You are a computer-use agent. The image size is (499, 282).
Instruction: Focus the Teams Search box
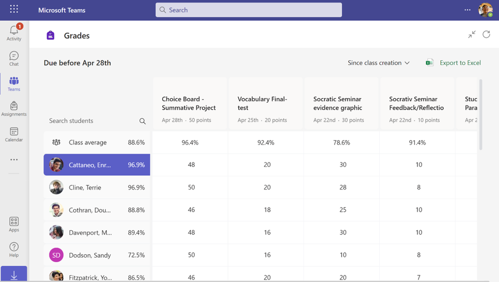tap(249, 10)
